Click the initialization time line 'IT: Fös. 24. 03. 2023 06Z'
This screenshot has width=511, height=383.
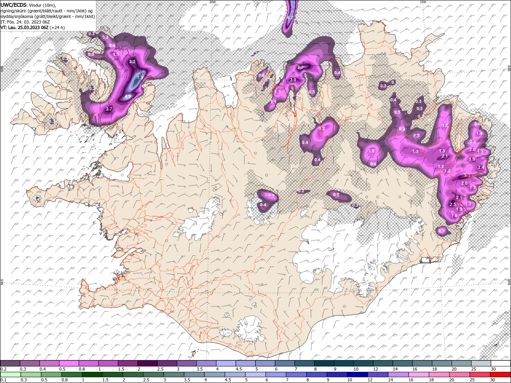coord(25,22)
